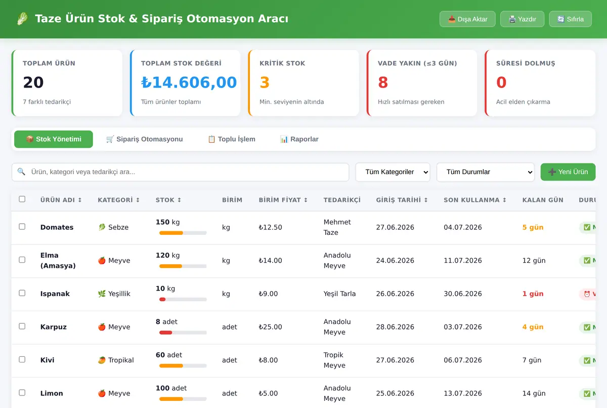The width and height of the screenshot is (607, 408).
Task: Click the lettuce logo icon in header
Action: pyautogui.click(x=22, y=19)
